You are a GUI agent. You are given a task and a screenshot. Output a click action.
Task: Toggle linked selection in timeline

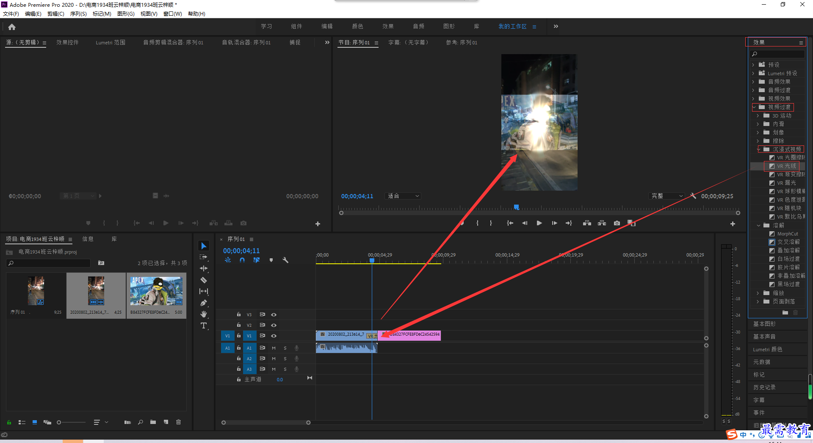pyautogui.click(x=257, y=260)
